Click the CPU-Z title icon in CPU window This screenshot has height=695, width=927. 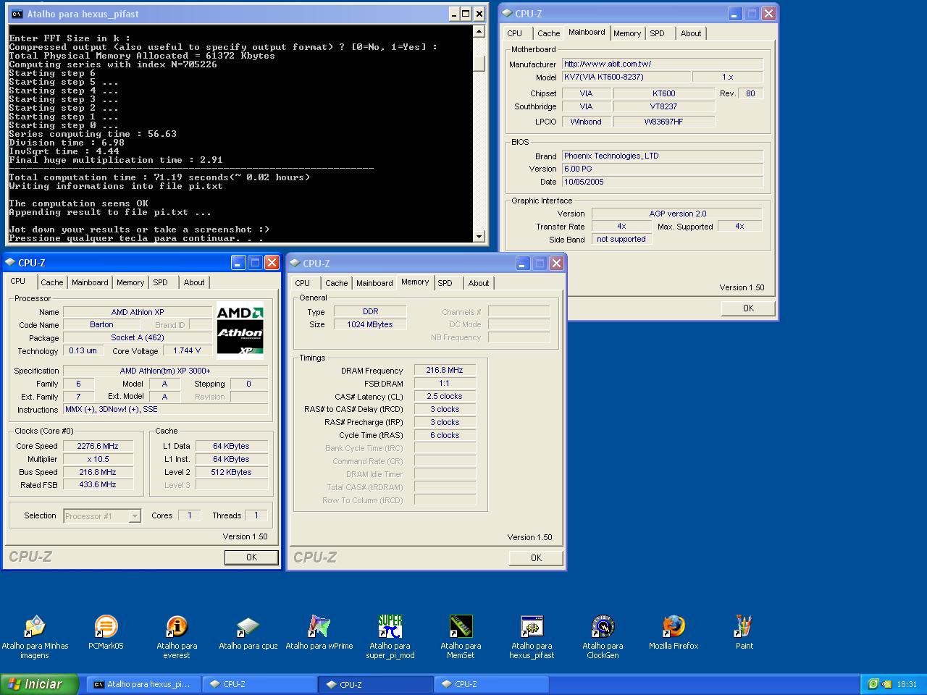[10, 263]
